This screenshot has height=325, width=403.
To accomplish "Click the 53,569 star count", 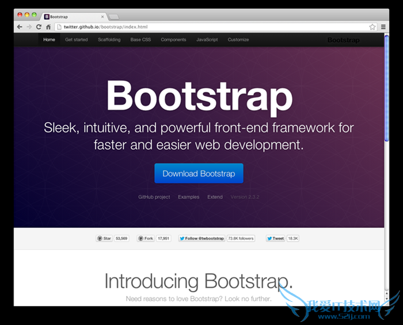I will pyautogui.click(x=121, y=239).
